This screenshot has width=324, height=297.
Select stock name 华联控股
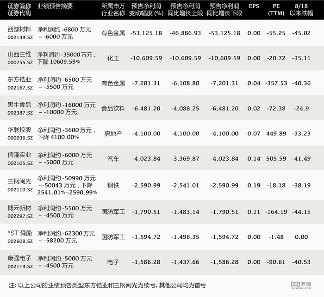[19, 130]
